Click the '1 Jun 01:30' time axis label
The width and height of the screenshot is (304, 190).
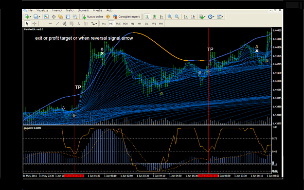pyautogui.click(x=94, y=176)
